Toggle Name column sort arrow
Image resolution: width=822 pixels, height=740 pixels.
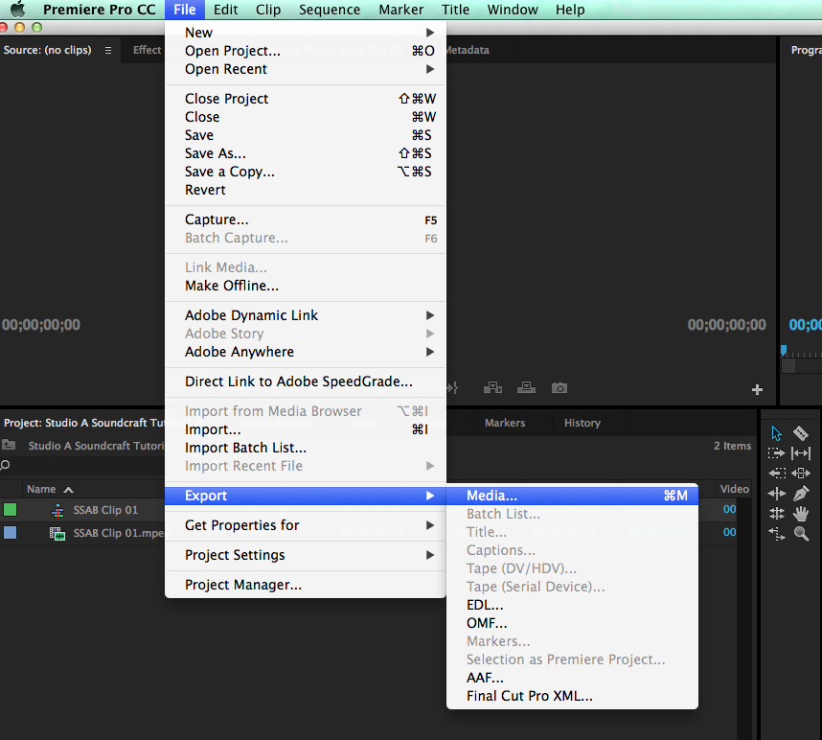point(68,490)
